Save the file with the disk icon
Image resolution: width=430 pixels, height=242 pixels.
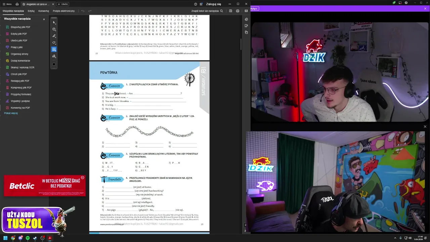230,11
